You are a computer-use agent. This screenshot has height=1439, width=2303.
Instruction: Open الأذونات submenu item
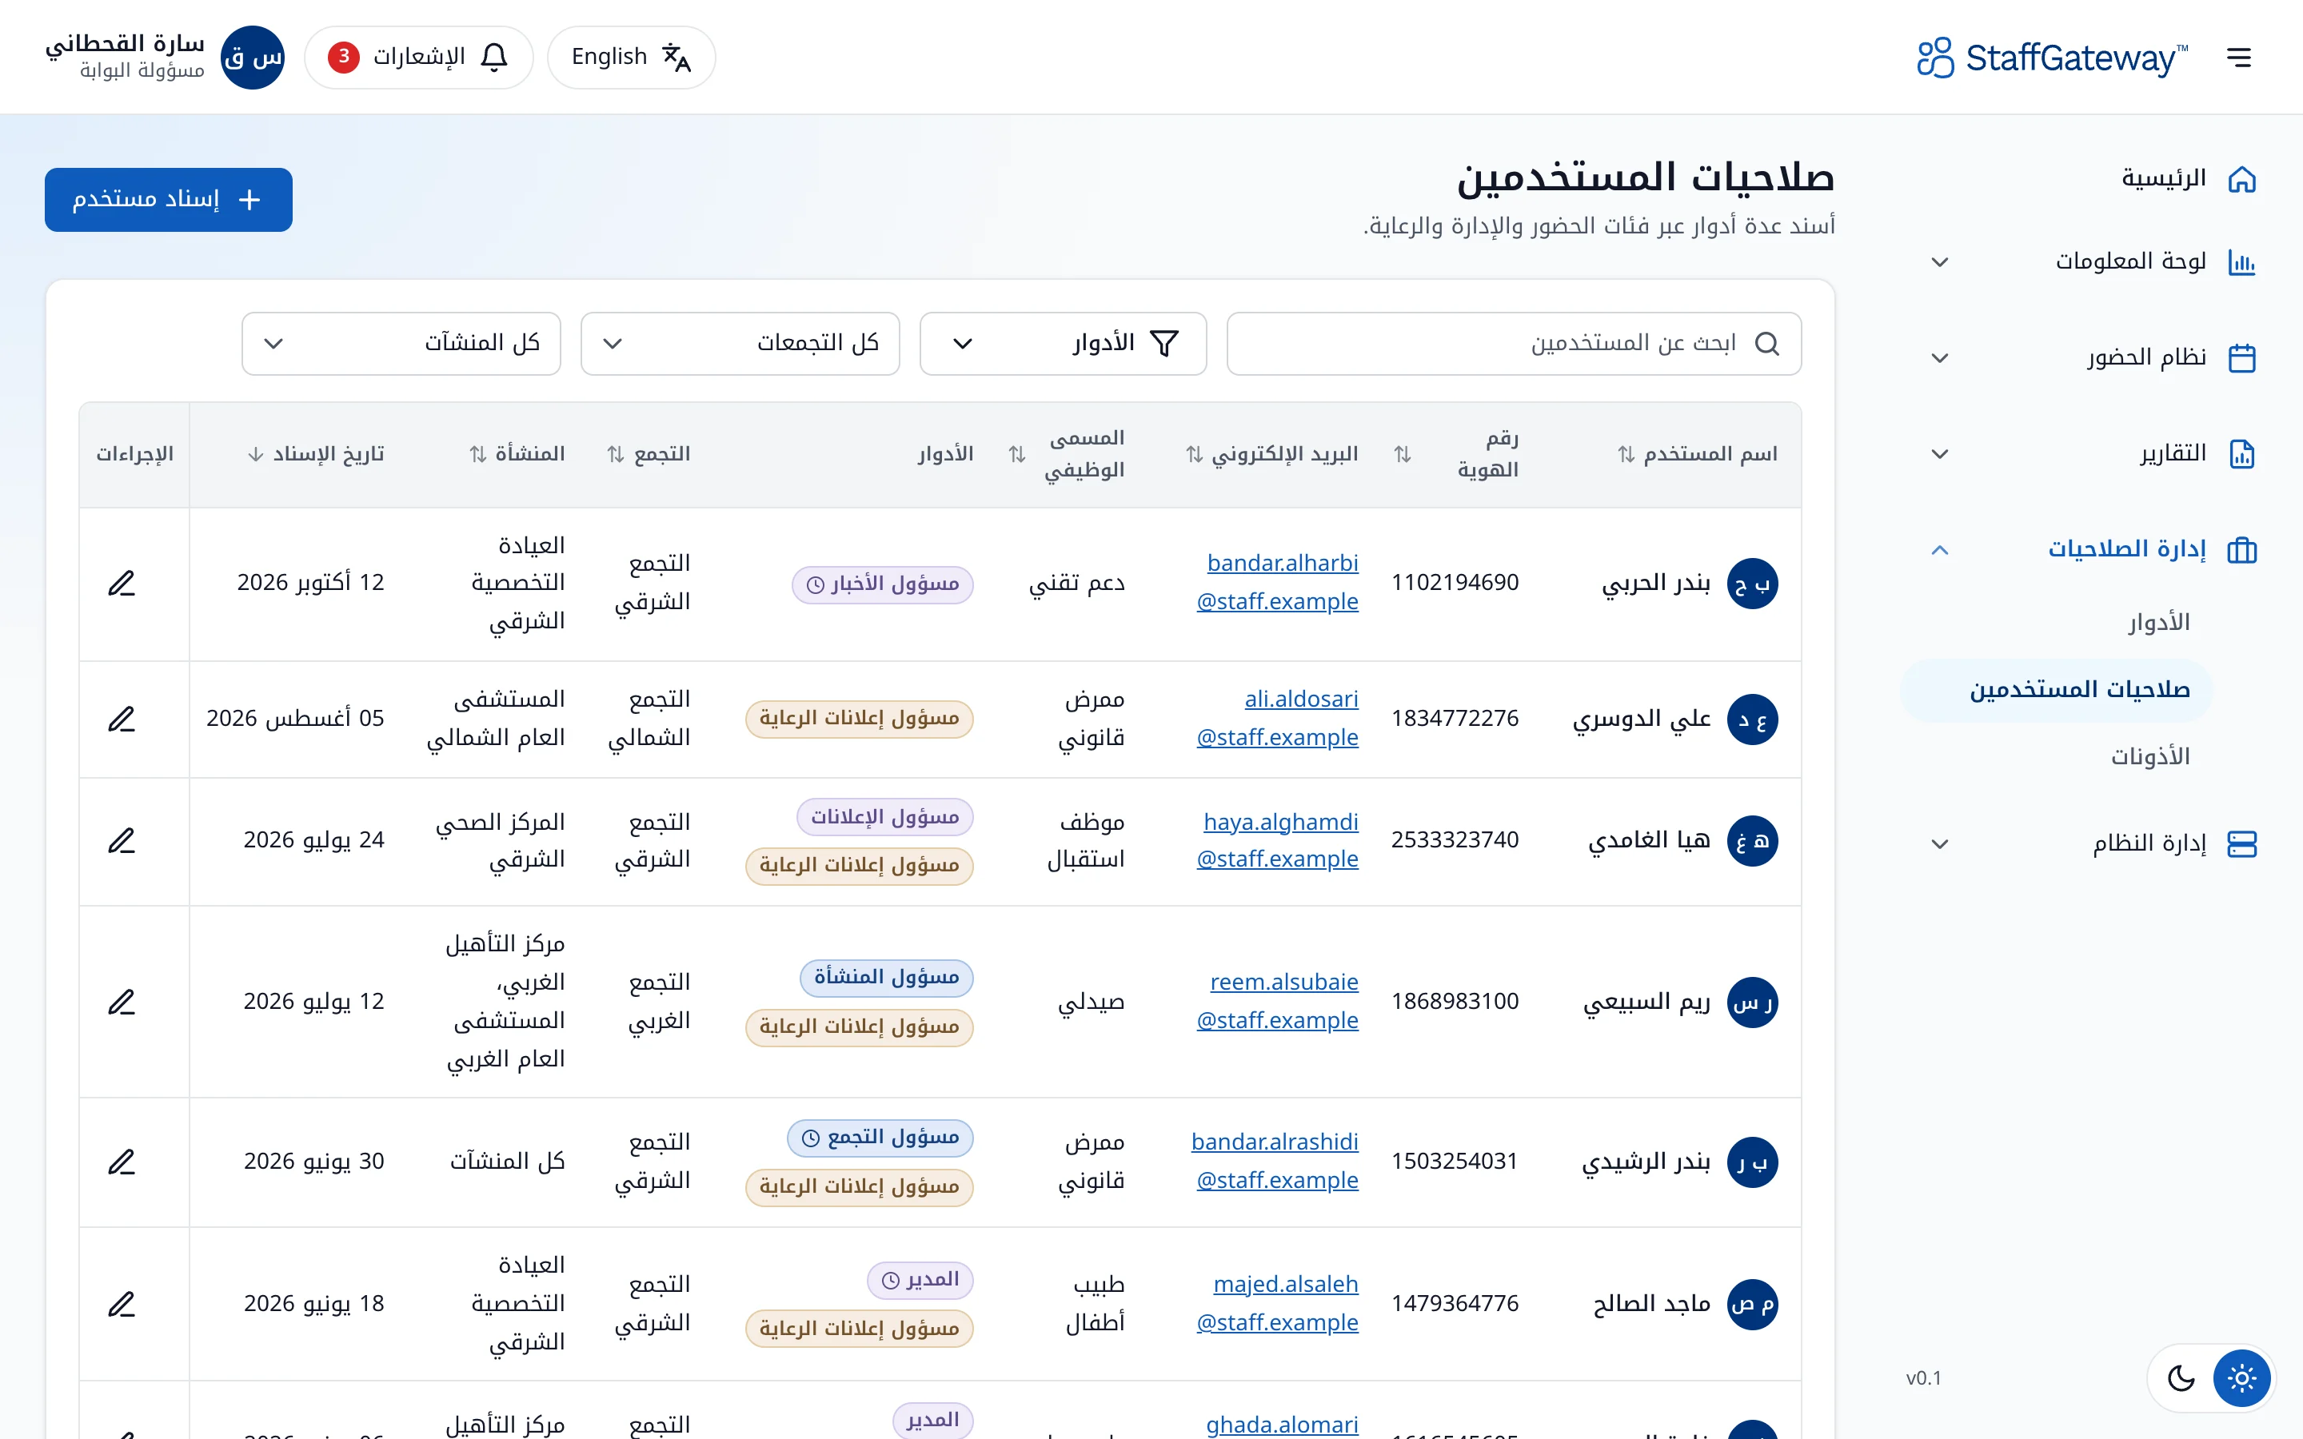pyautogui.click(x=2149, y=756)
